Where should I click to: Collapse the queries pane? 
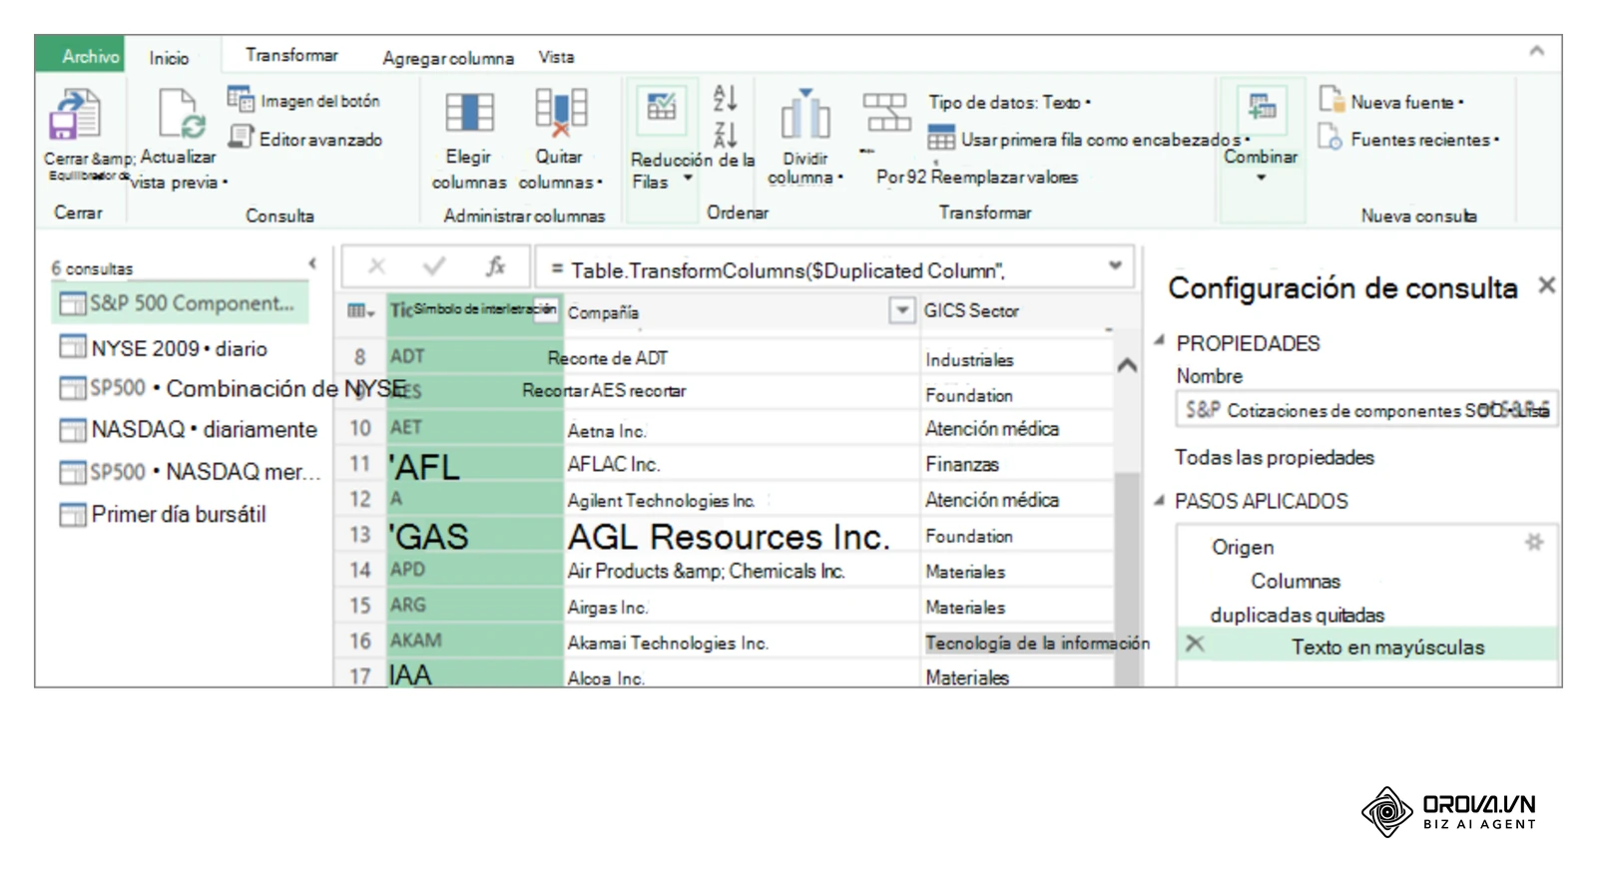(x=312, y=263)
